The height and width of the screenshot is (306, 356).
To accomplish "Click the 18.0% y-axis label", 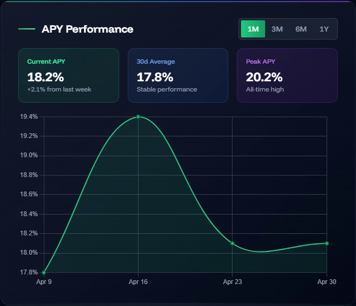I will (29, 253).
